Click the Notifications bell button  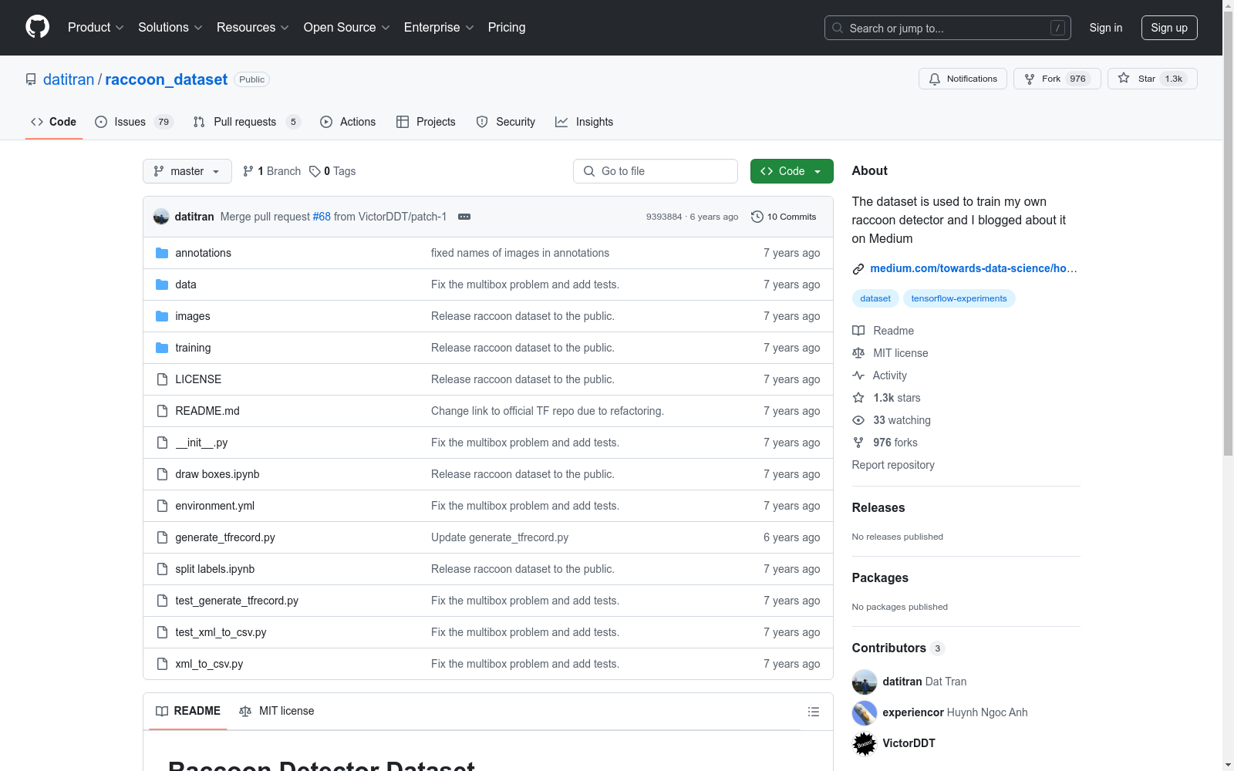pos(963,79)
